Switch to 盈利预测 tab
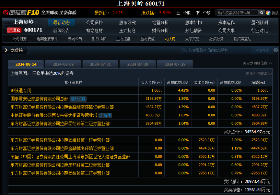Viewport: 280px width, 195px height. 260,22
